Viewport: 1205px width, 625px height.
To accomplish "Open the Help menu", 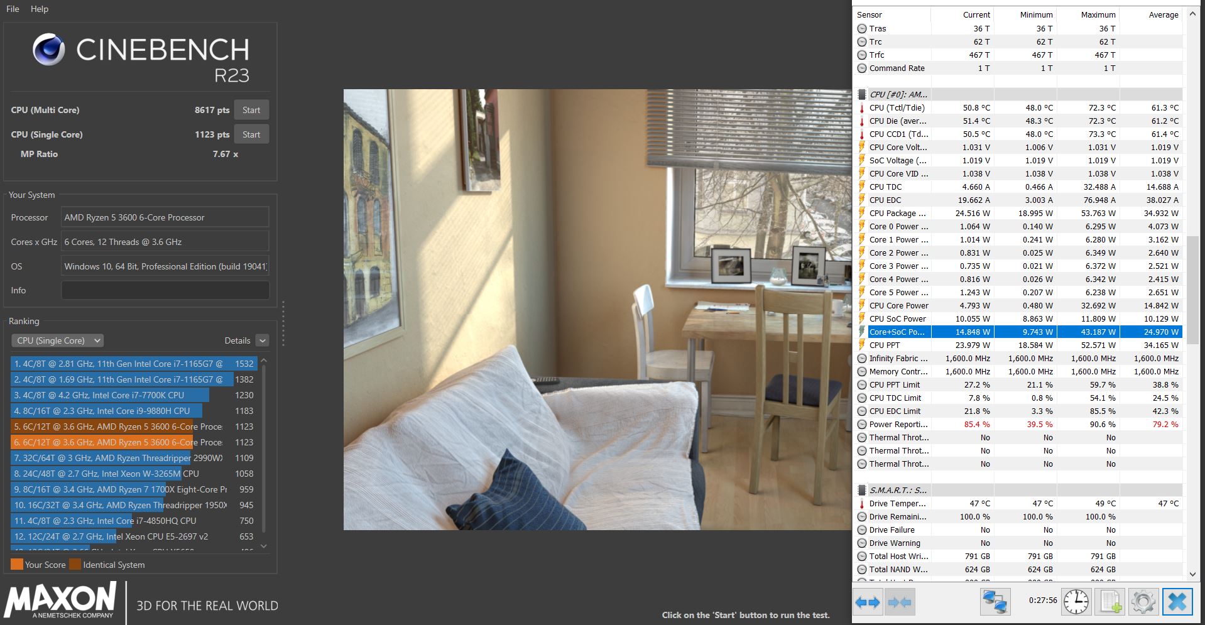I will (40, 9).
